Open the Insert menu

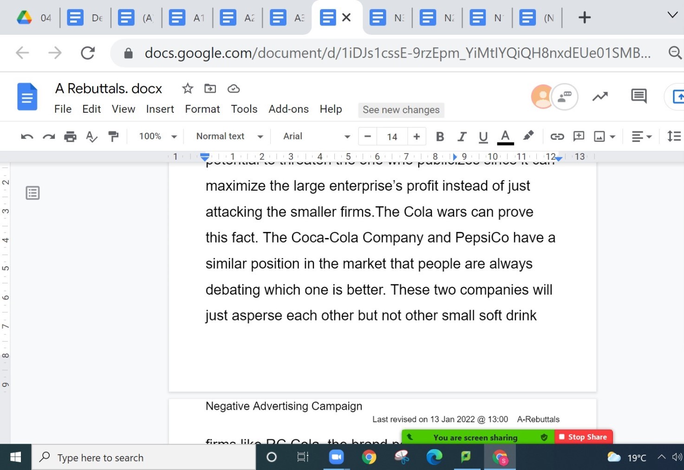click(x=160, y=109)
